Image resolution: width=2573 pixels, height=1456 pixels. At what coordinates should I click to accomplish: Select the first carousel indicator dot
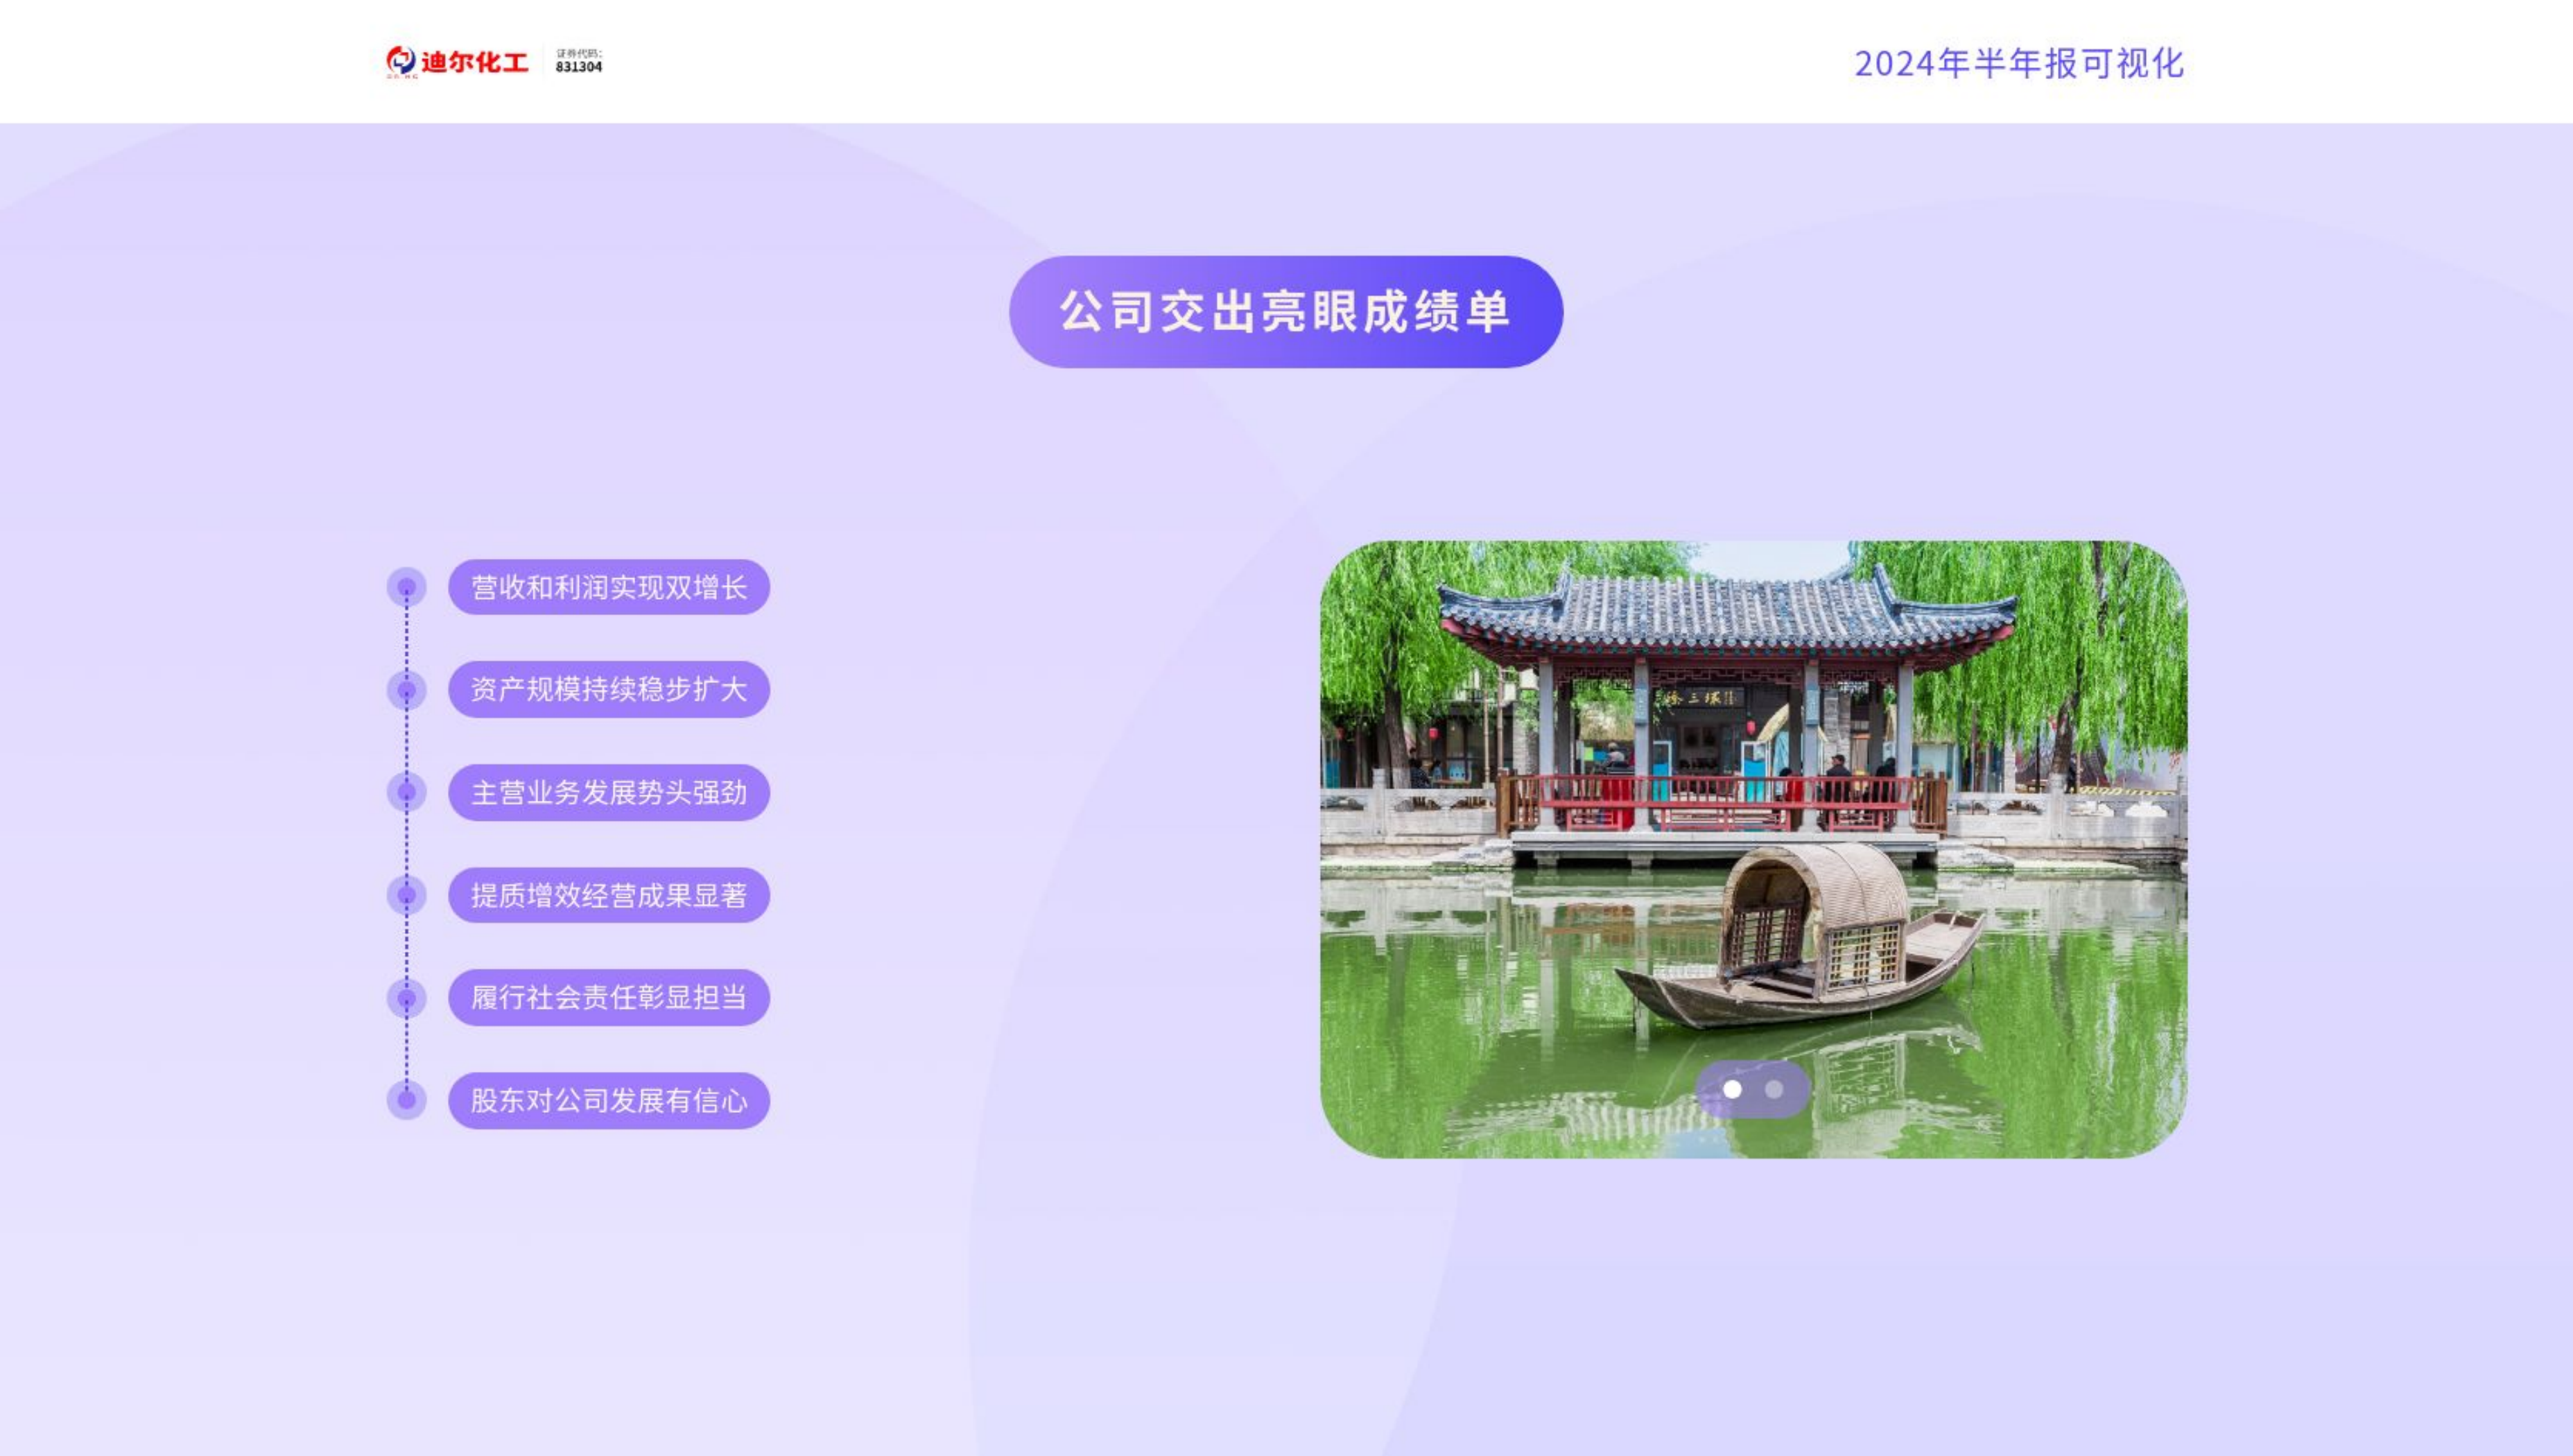[x=1732, y=1089]
